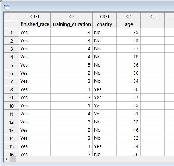Click the training_duration column name cell

tap(71, 24)
